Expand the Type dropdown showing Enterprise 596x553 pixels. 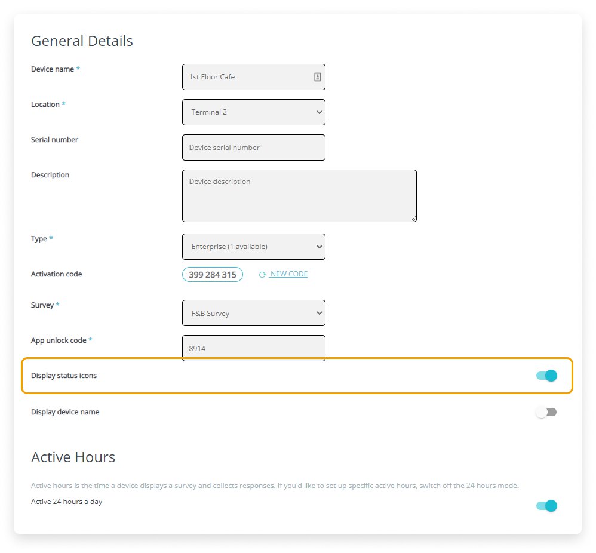click(x=253, y=247)
